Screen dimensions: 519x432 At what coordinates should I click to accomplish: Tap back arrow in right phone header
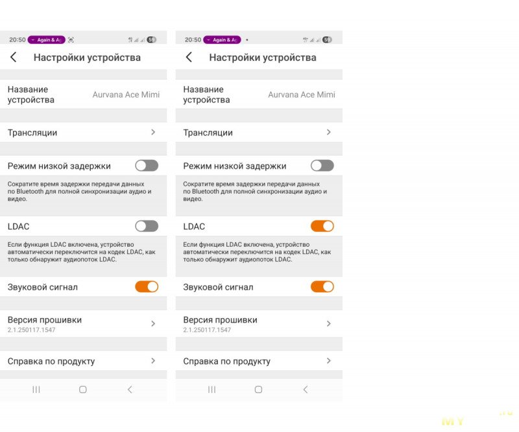[189, 57]
